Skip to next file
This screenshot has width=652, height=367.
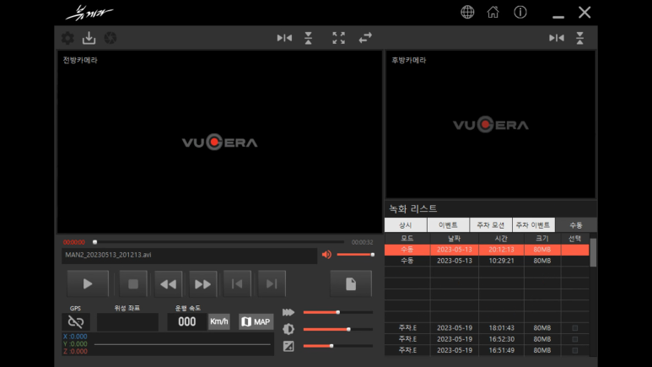pyautogui.click(x=272, y=283)
